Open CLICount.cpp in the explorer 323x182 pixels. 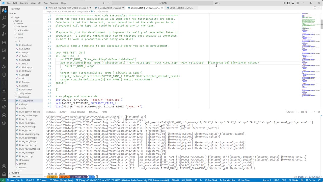click(25, 45)
